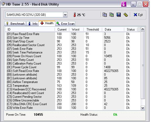This screenshot has height=122, width=151.
Task: Click the Power On Time value 10455
Action: tap(38, 115)
